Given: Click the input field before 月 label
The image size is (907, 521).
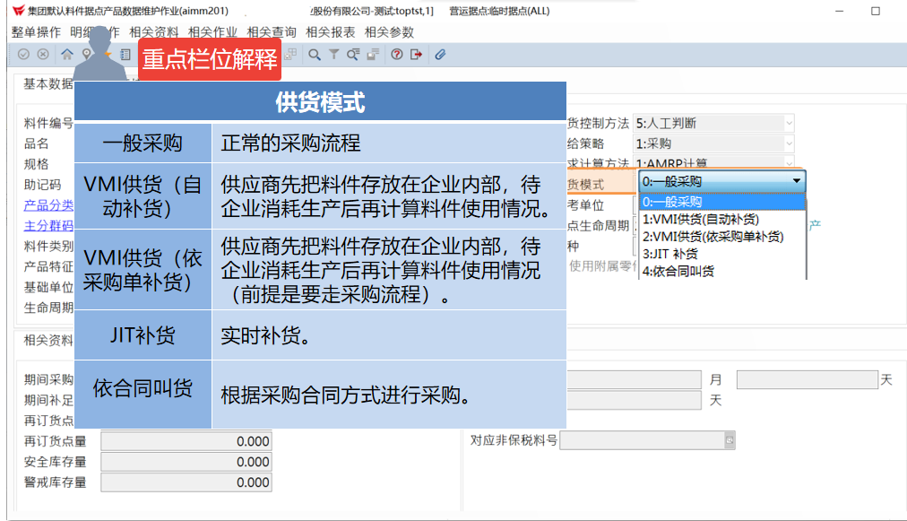Looking at the screenshot, I should pos(634,379).
